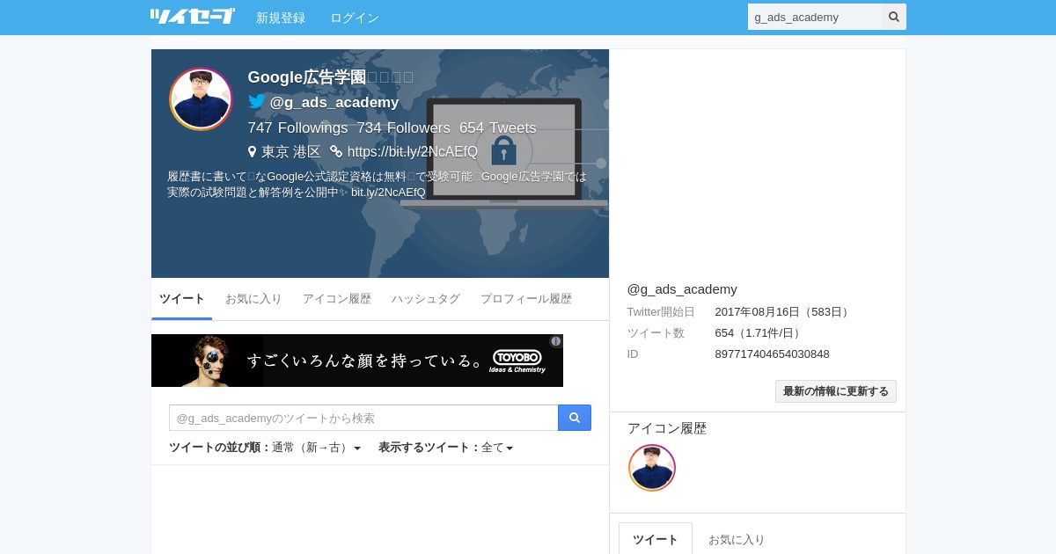Select the ツイート tab under the banner
The height and width of the screenshot is (554, 1056).
[182, 299]
